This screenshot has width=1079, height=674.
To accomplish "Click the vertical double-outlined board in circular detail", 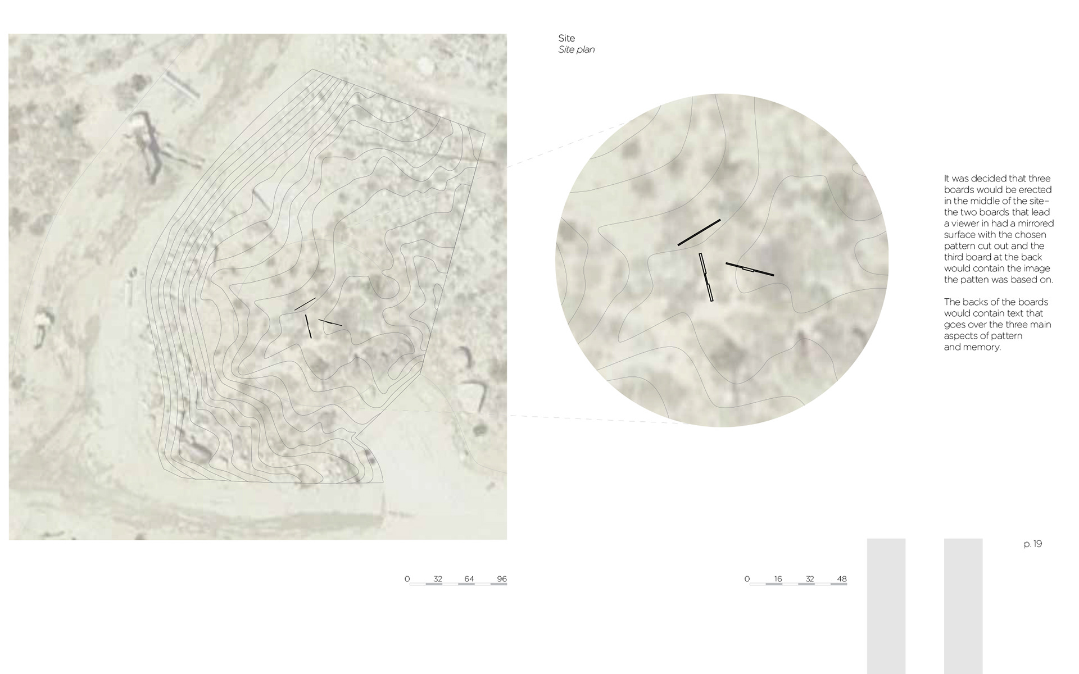I will click(706, 277).
